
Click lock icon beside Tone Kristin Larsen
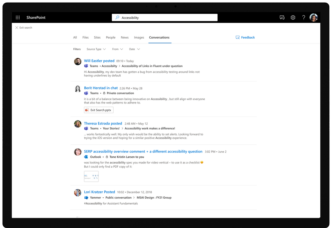click(107, 157)
